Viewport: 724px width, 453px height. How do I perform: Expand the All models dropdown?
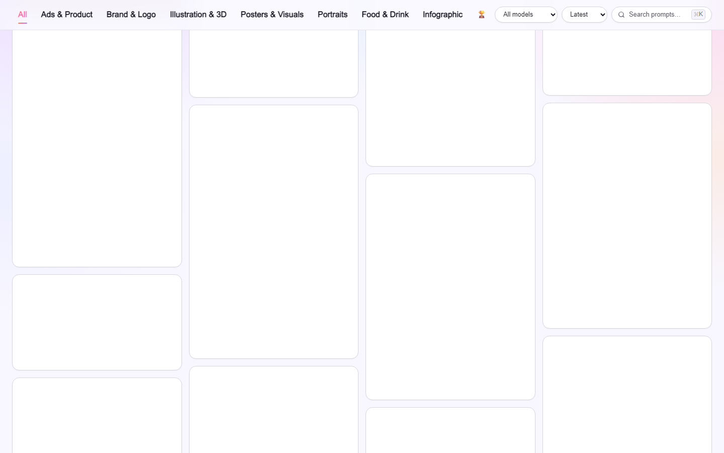click(x=526, y=15)
